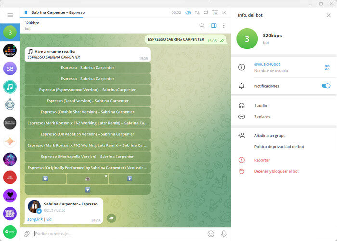Close the top audio player bar
The height and width of the screenshot is (241, 337).
pos(224,12)
